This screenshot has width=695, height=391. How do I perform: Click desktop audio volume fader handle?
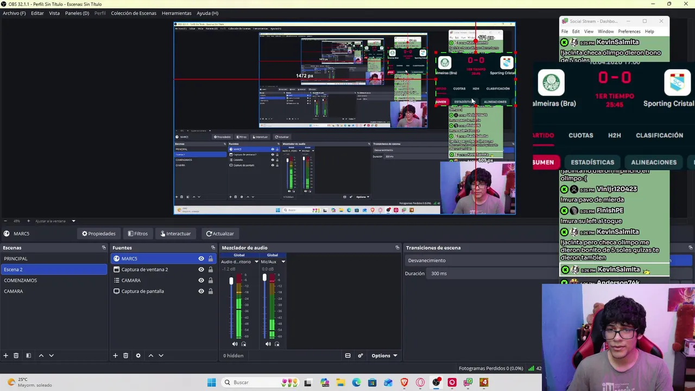pyautogui.click(x=231, y=281)
